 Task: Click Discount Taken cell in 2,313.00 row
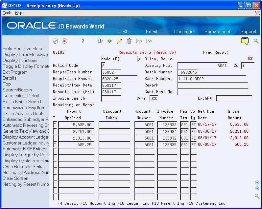click(x=114, y=138)
